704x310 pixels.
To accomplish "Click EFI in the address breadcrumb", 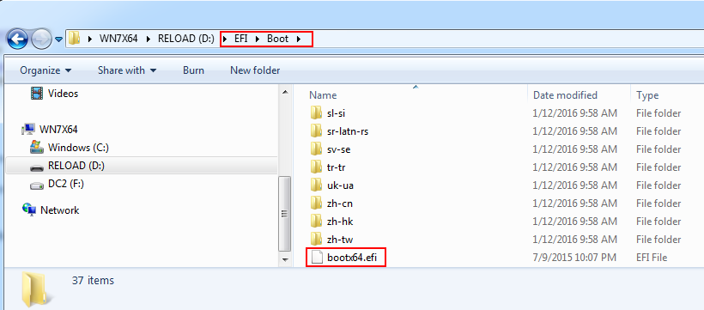I will [x=241, y=40].
